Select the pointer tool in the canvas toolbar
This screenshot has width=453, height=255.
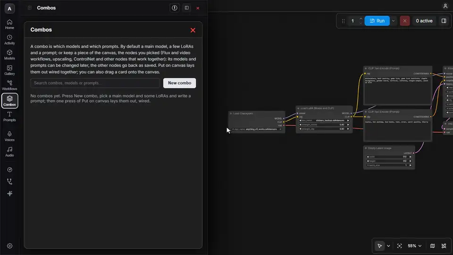pyautogui.click(x=379, y=246)
